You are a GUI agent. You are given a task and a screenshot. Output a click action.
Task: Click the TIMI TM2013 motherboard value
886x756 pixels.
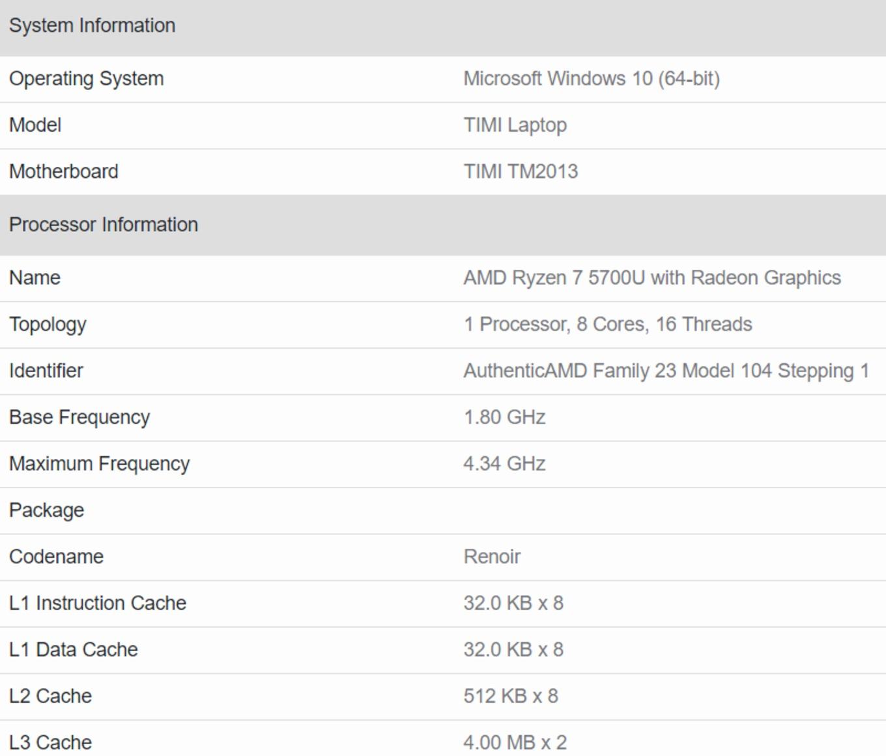pos(521,171)
